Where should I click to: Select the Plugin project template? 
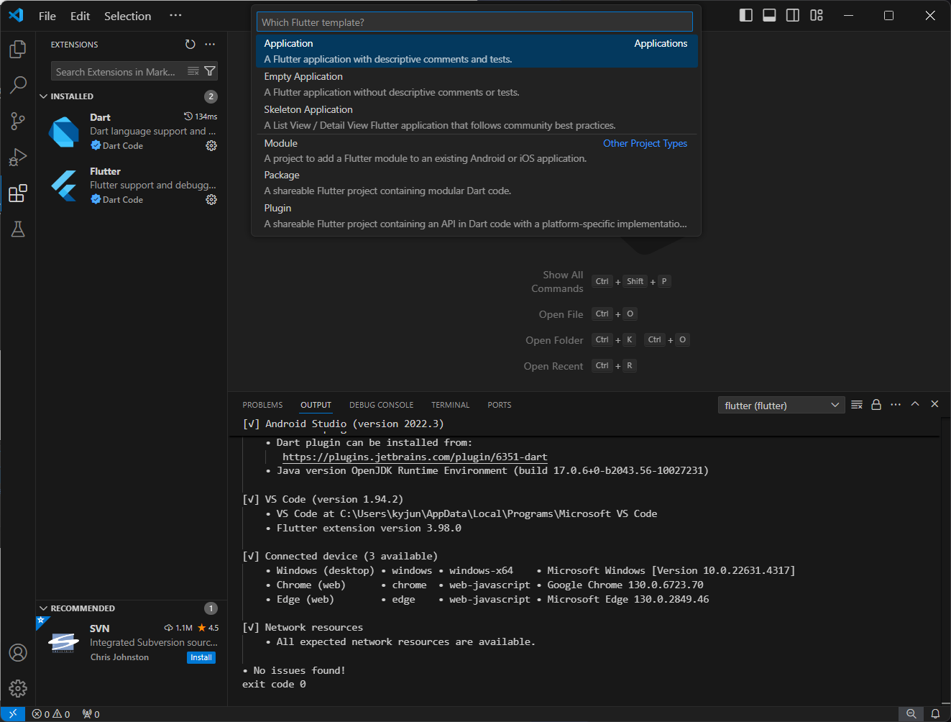(477, 216)
